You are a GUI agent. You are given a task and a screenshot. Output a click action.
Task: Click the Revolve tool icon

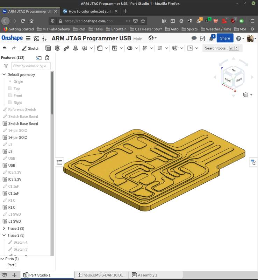click(x=57, y=48)
